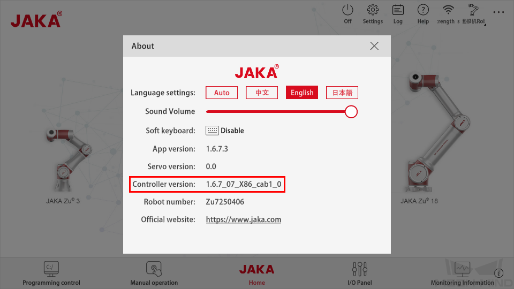Viewport: 514px width, 289px height.
Task: Close the About dialog
Action: pos(374,46)
